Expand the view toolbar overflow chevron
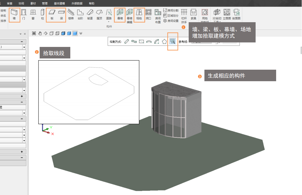This screenshot has width=302, height=195. (x=81, y=33)
